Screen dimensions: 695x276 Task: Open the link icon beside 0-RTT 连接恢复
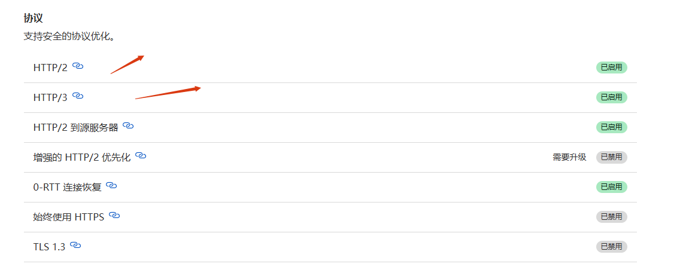click(x=111, y=186)
